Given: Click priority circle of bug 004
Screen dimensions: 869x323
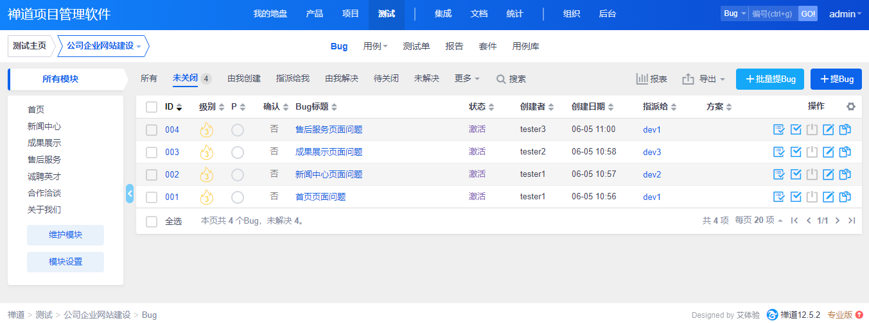Looking at the screenshot, I should pos(238,130).
